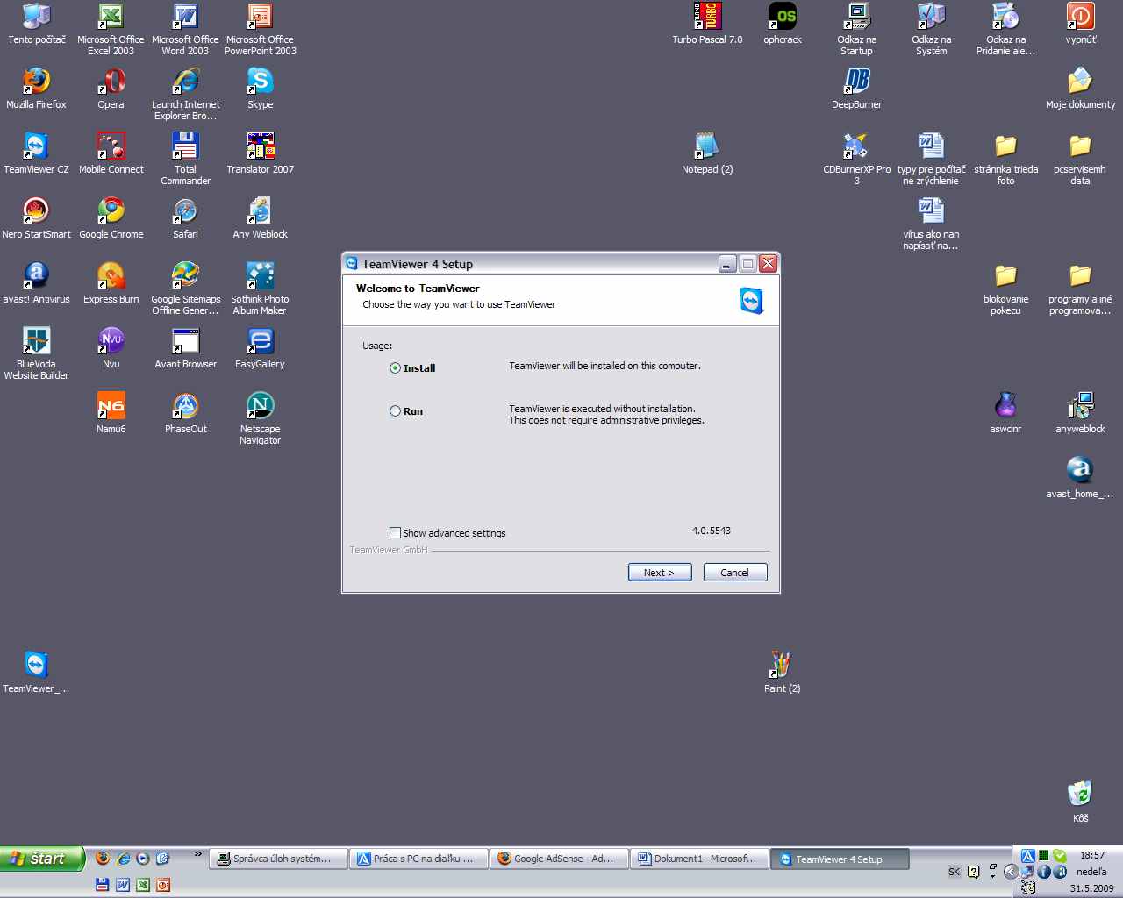Select the Microsoft Office Word 2003 icon
The width and height of the screenshot is (1123, 898).
185,29
